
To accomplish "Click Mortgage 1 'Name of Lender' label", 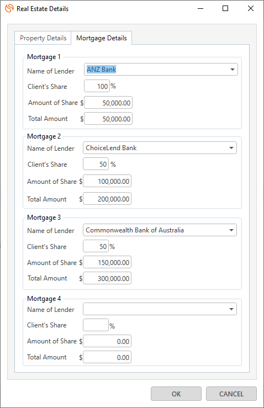I will (51, 71).
